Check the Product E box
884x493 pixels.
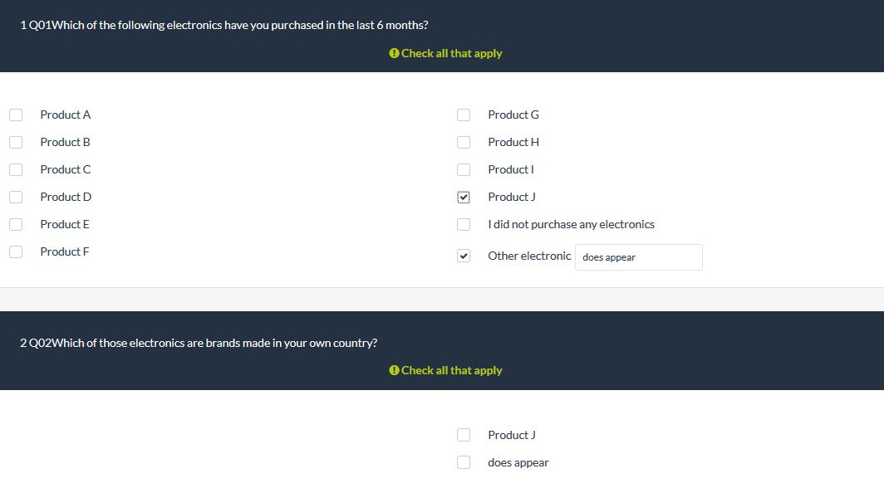pyautogui.click(x=16, y=224)
